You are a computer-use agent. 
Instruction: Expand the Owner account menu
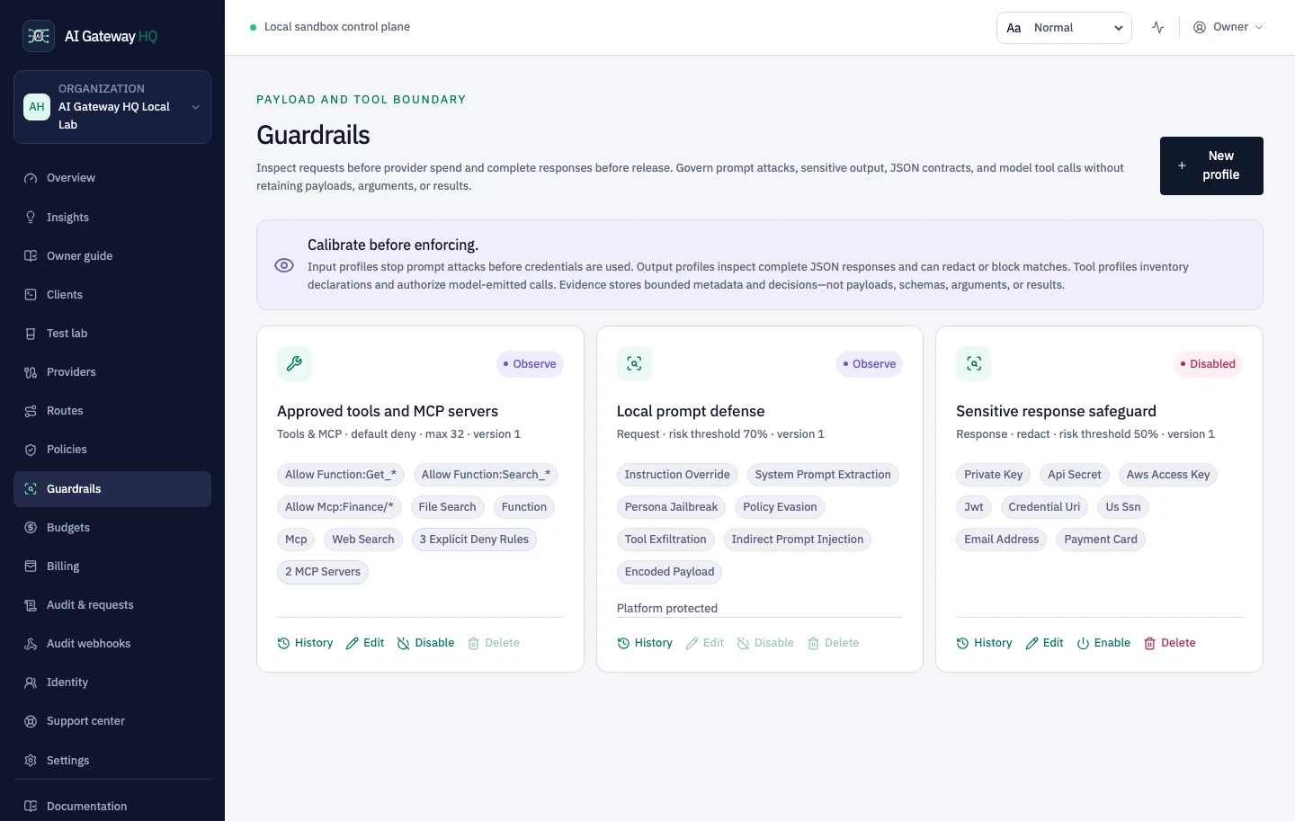[x=1228, y=27]
